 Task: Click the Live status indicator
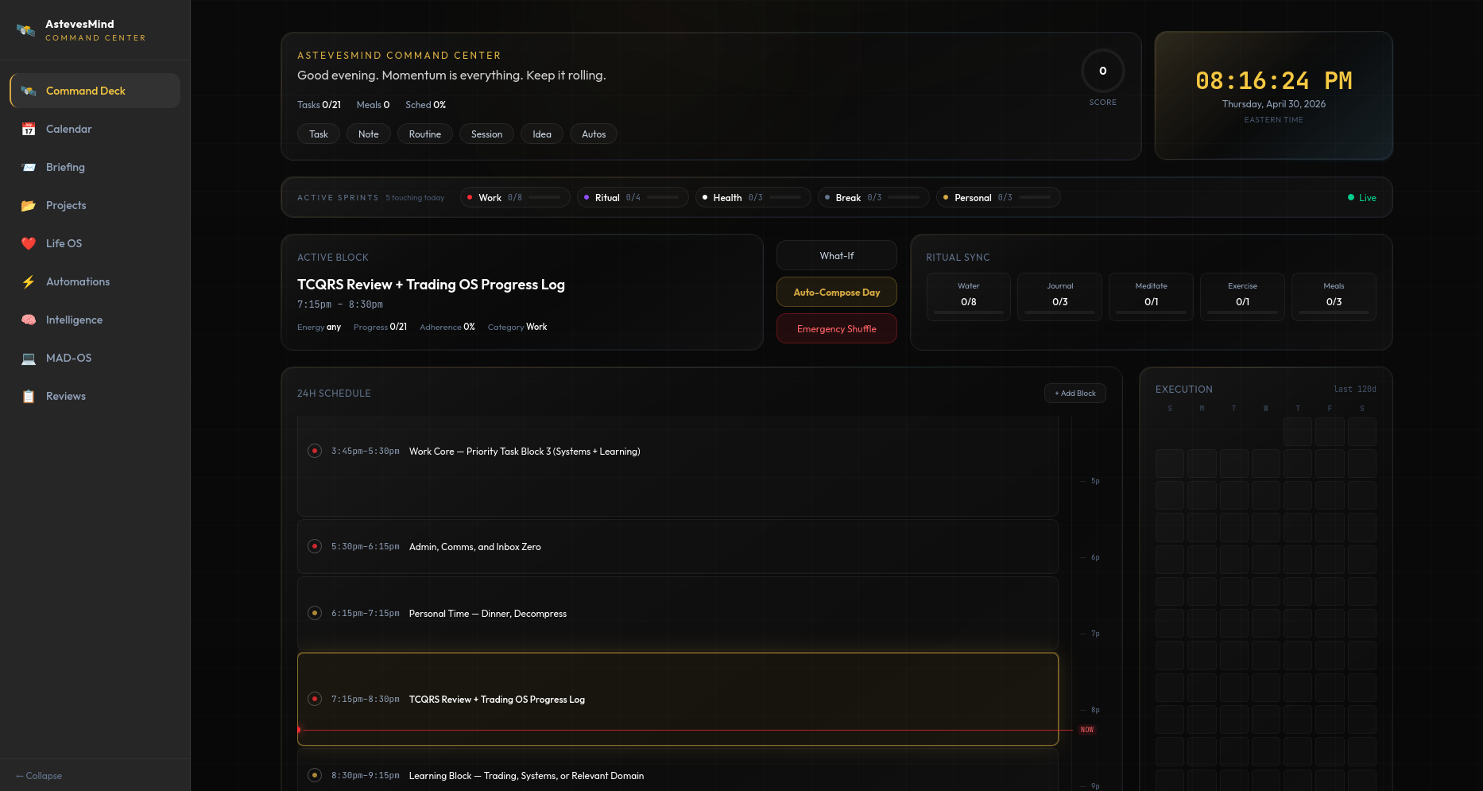tap(1362, 198)
